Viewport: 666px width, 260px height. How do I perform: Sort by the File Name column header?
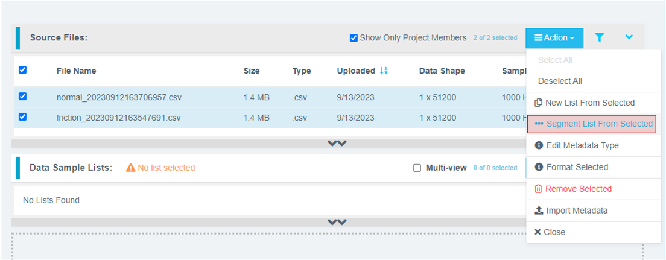tap(76, 71)
